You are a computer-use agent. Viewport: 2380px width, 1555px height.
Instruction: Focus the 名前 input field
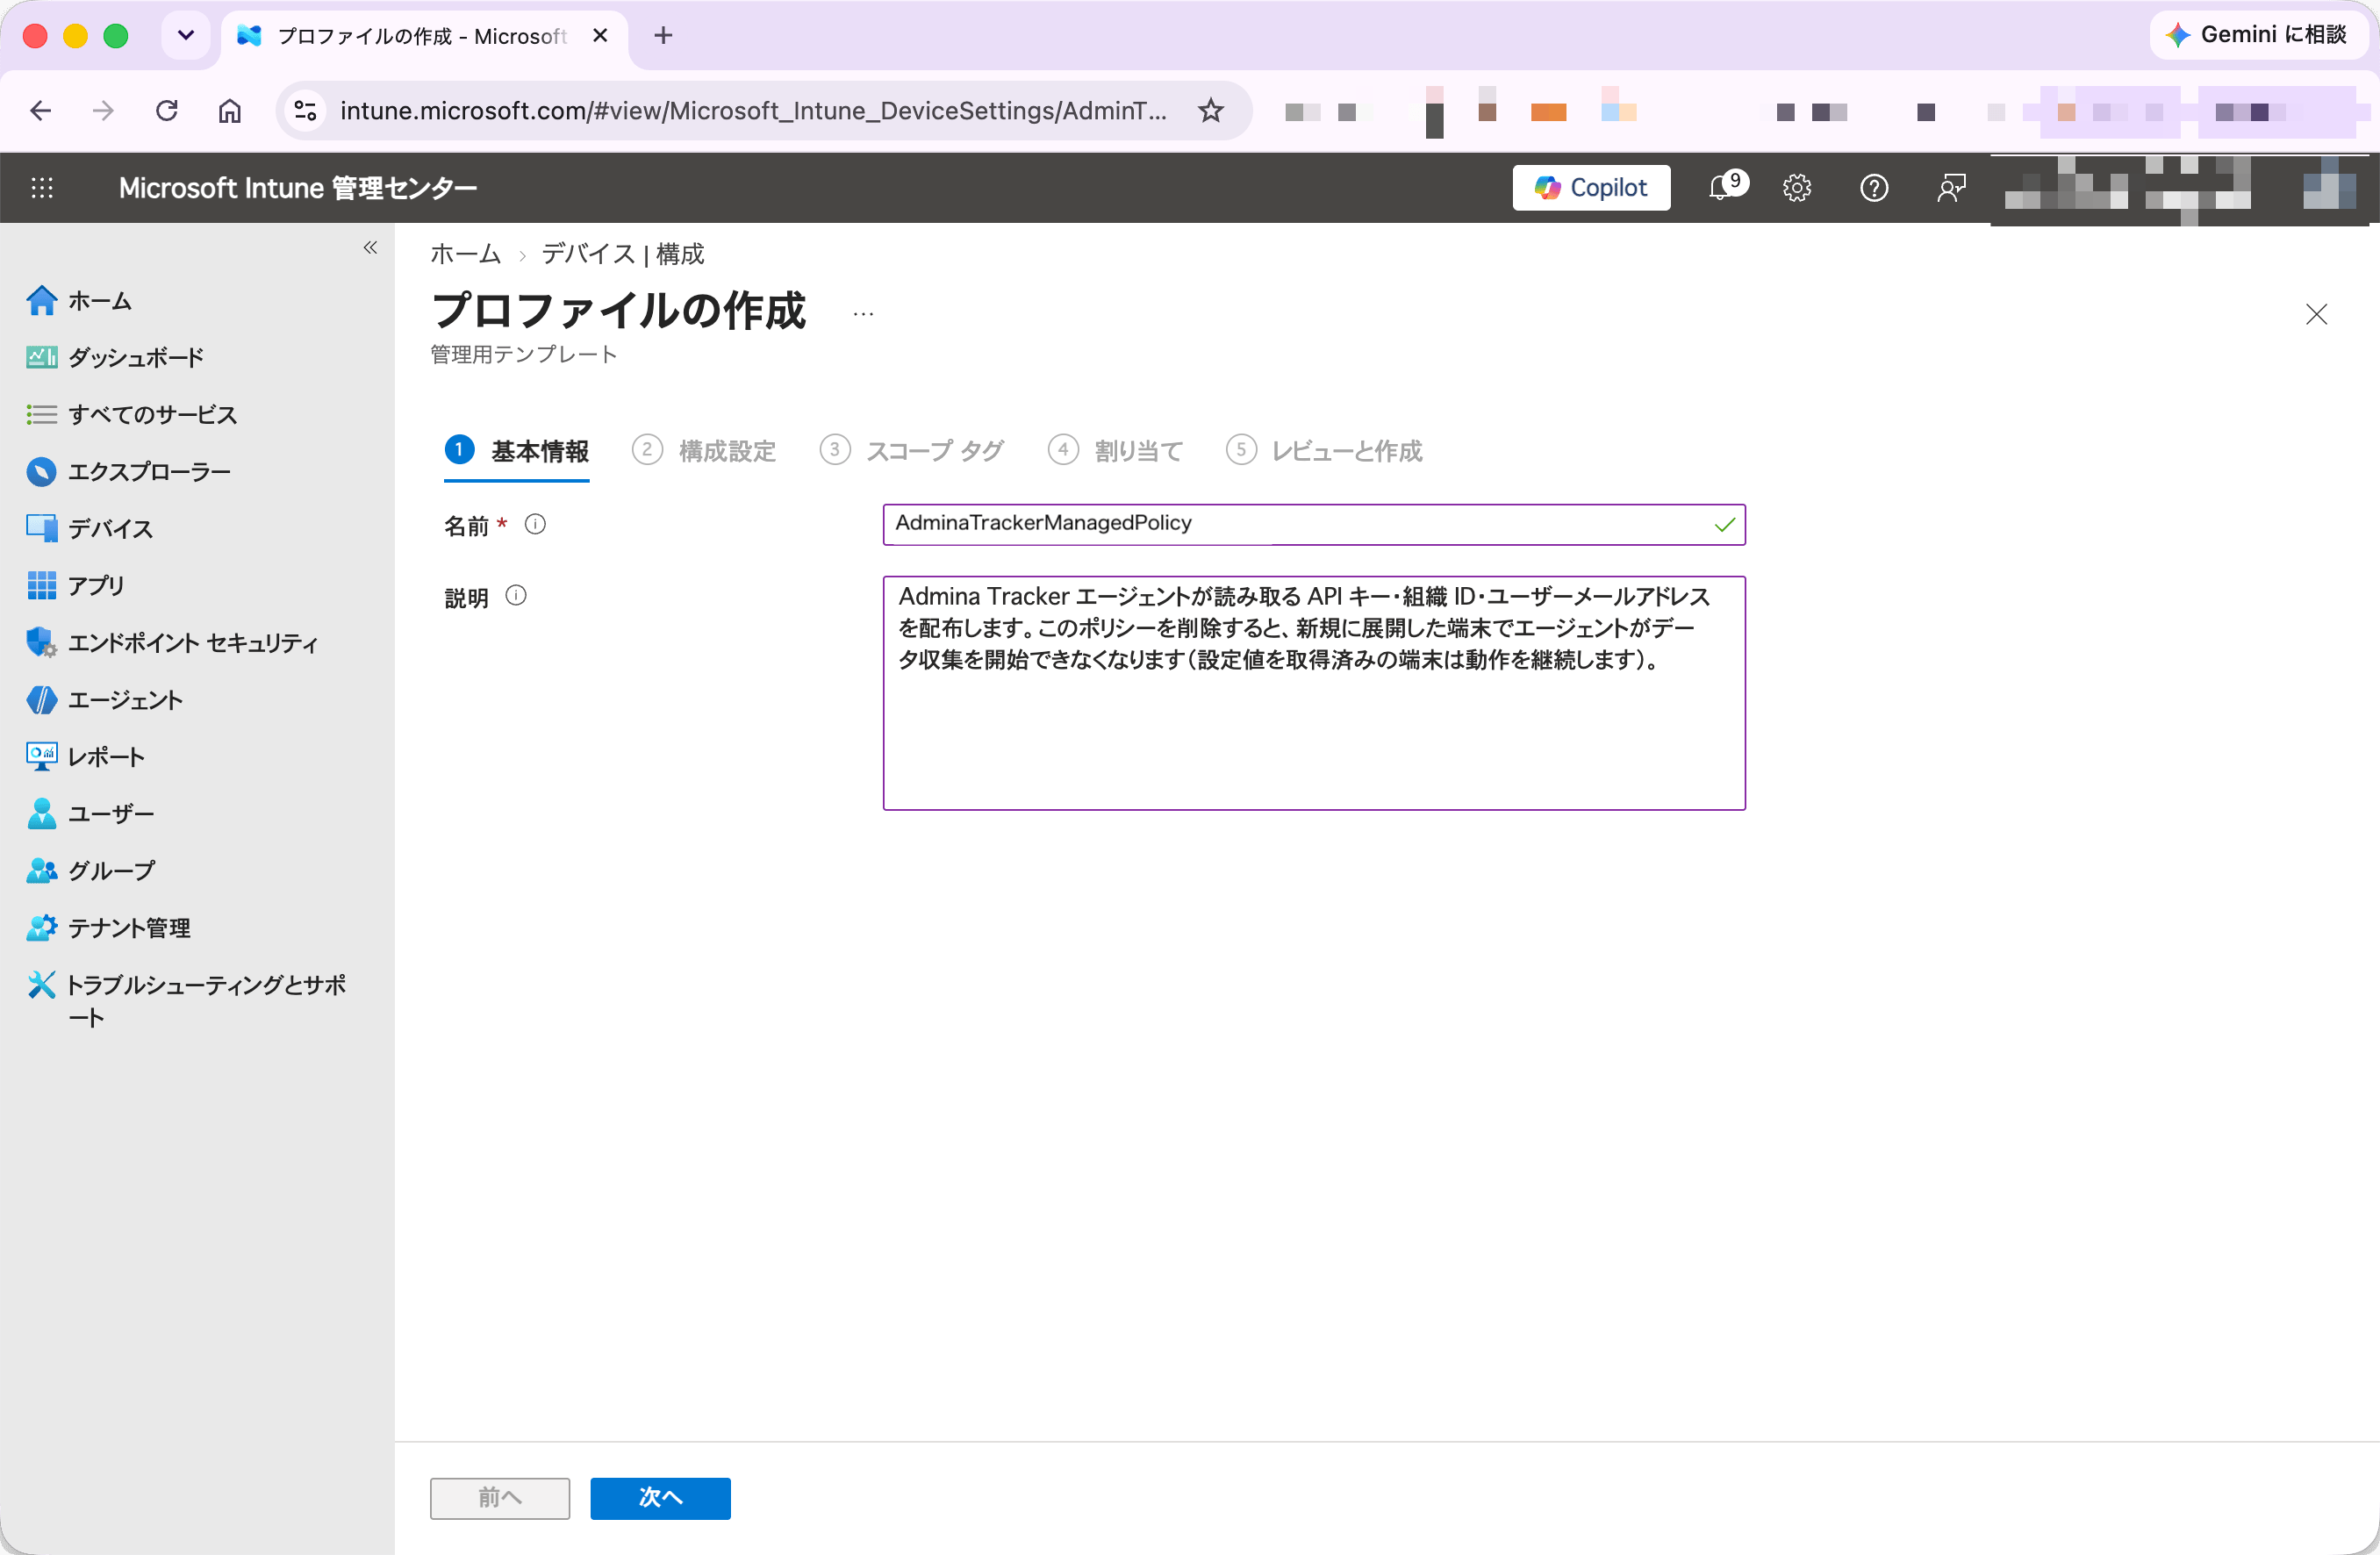(1314, 524)
